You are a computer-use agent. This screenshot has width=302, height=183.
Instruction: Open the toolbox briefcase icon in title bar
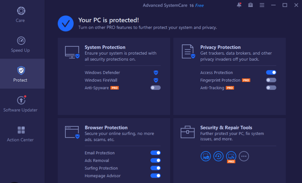[x=250, y=5]
